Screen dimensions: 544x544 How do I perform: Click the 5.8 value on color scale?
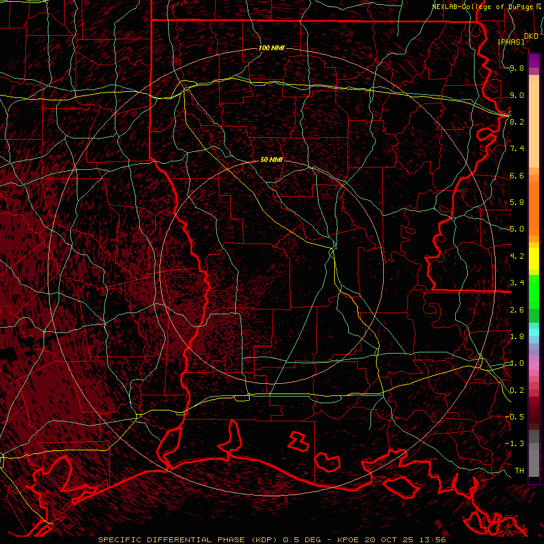pos(517,202)
